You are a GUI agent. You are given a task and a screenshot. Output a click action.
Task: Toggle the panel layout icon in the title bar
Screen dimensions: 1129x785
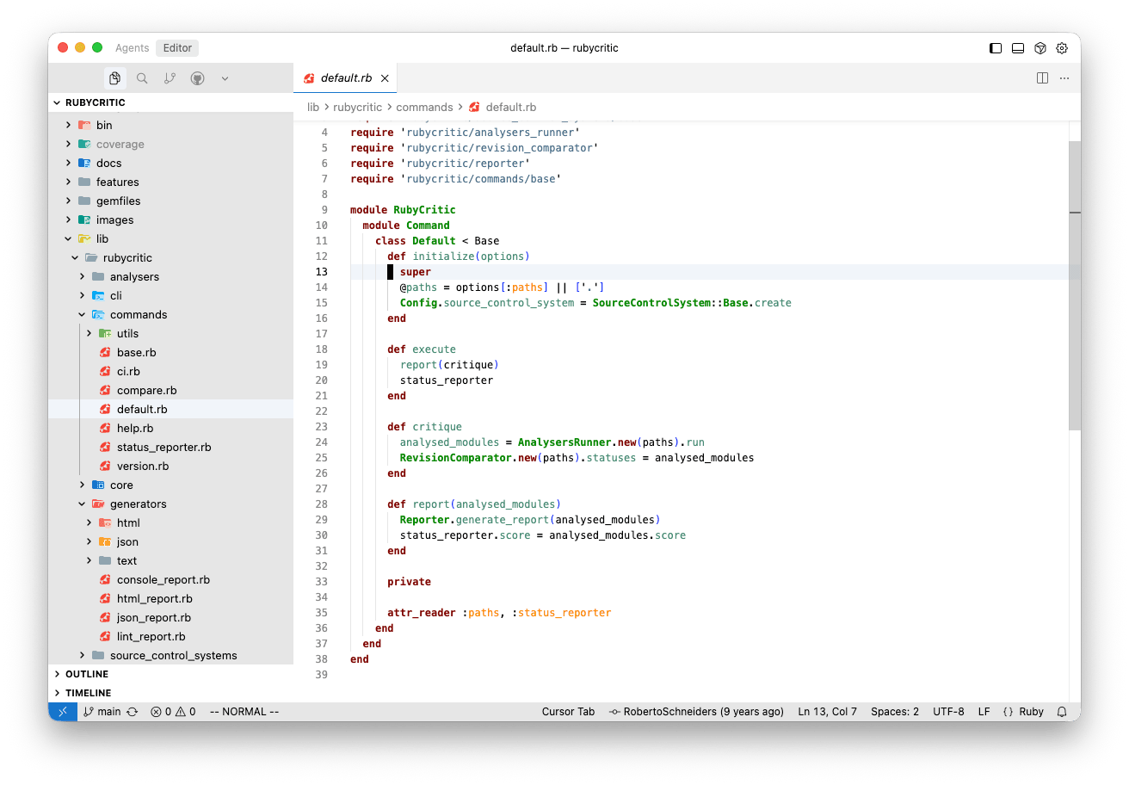pos(1019,48)
